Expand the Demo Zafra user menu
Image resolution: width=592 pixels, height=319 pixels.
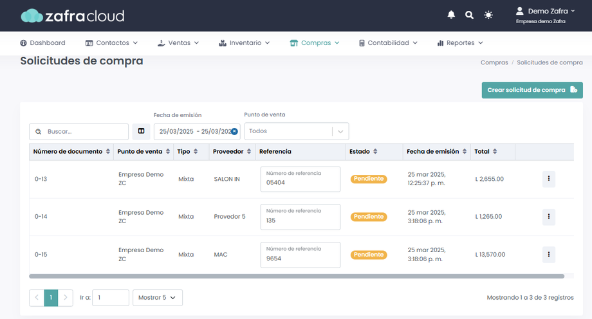click(x=546, y=11)
